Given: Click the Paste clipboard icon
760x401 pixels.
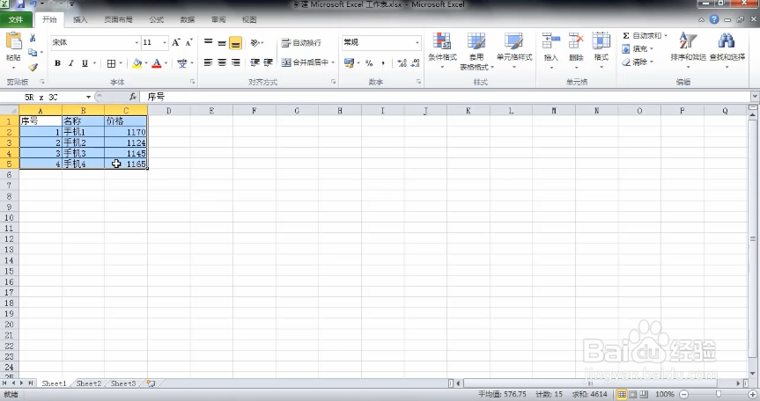Looking at the screenshot, I should point(13,40).
